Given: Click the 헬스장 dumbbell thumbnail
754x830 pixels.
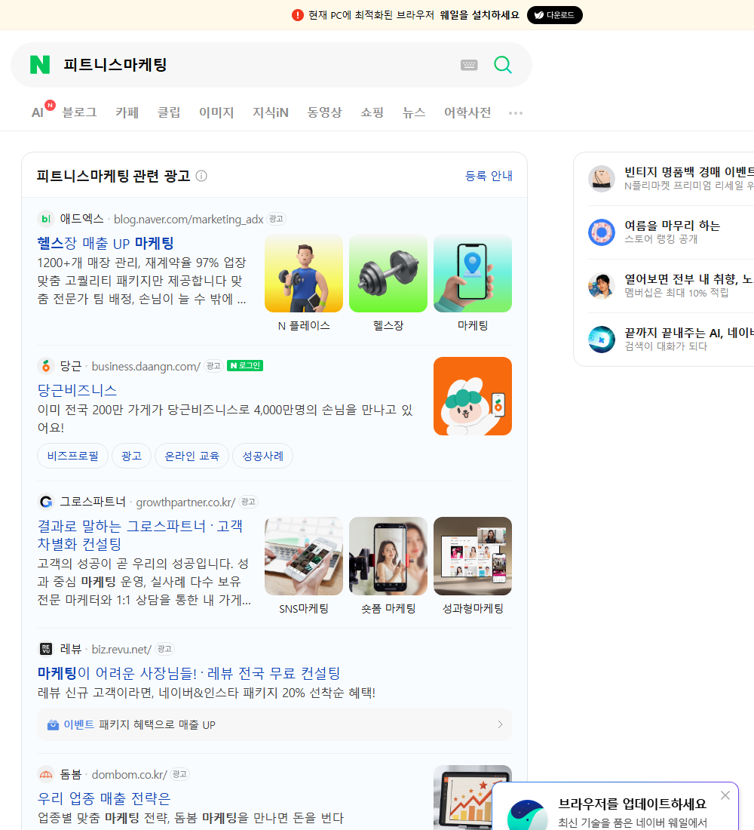Looking at the screenshot, I should point(388,273).
